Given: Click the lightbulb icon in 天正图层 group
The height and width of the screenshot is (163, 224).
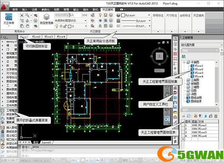Looking at the screenshot, I should pyautogui.click(x=100, y=15).
